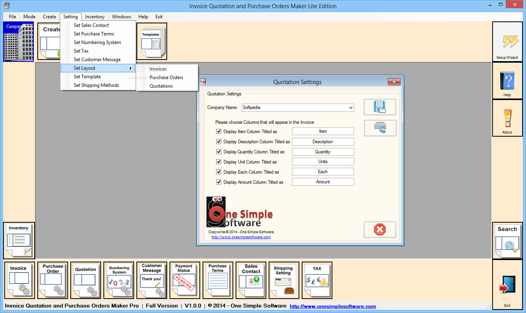Screen dimensions: 526x313
Task: Expand the Company Name dropdown
Action: click(x=351, y=108)
